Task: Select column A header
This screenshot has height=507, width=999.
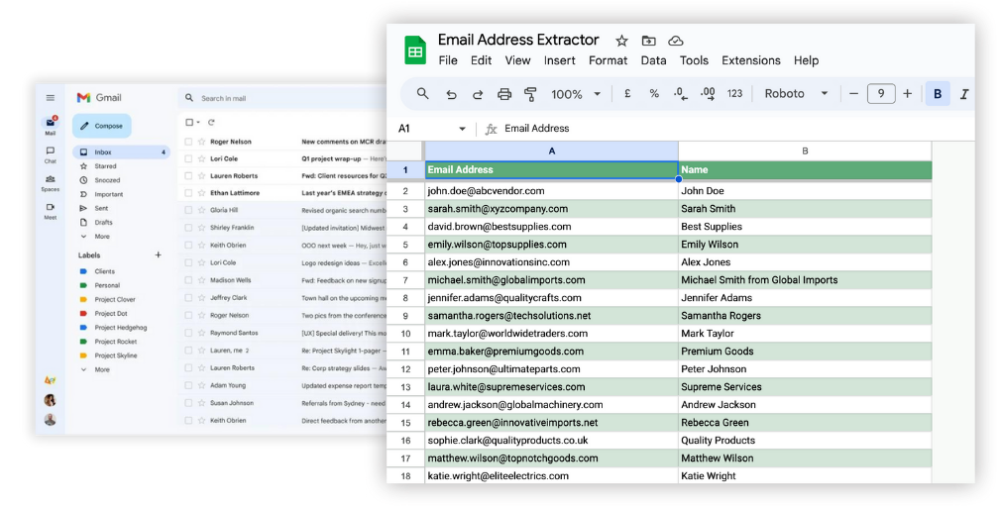Action: pyautogui.click(x=552, y=151)
